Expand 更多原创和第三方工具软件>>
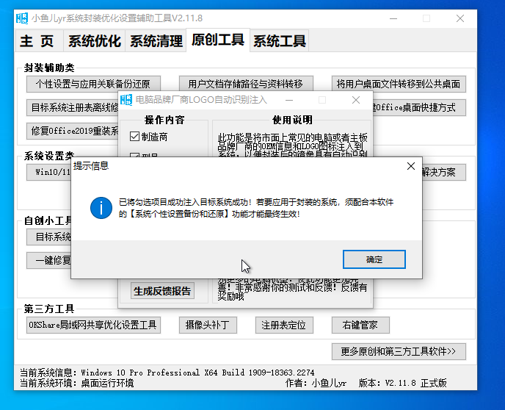Screen dimensions: 505x410 tap(399, 351)
